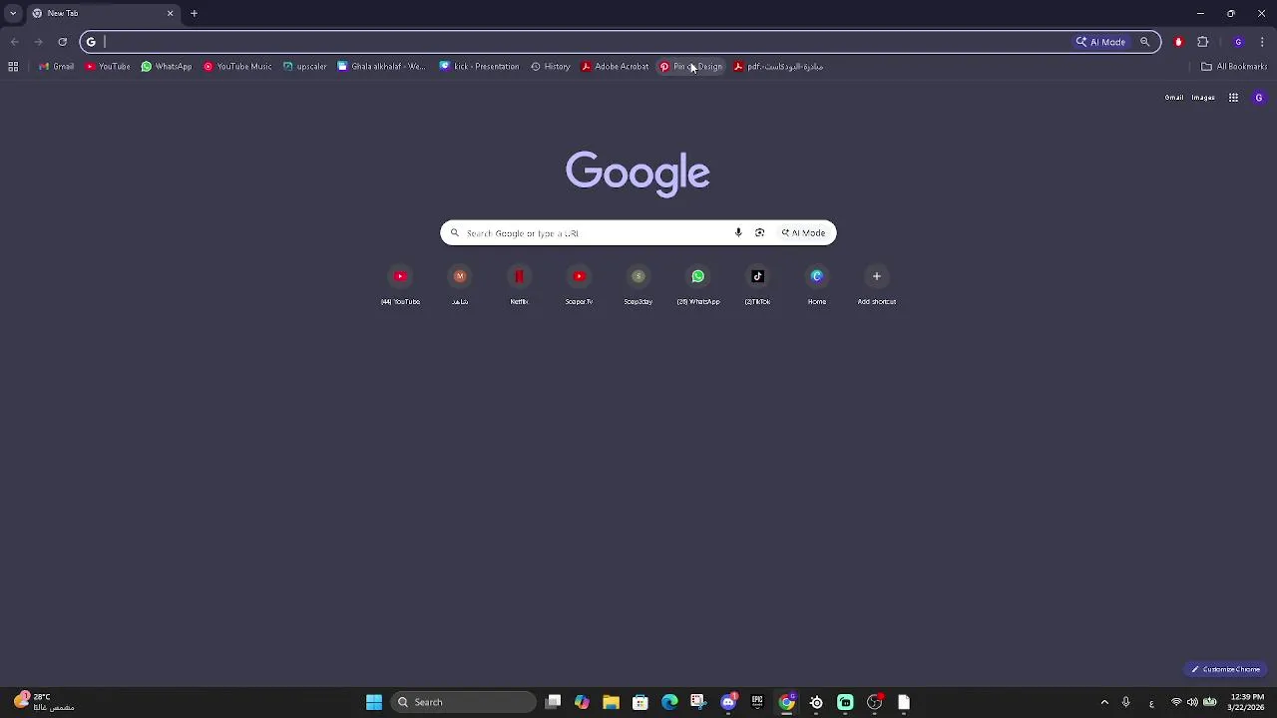The width and height of the screenshot is (1277, 718).
Task: Open a new tab with plus button
Action: 194,13
